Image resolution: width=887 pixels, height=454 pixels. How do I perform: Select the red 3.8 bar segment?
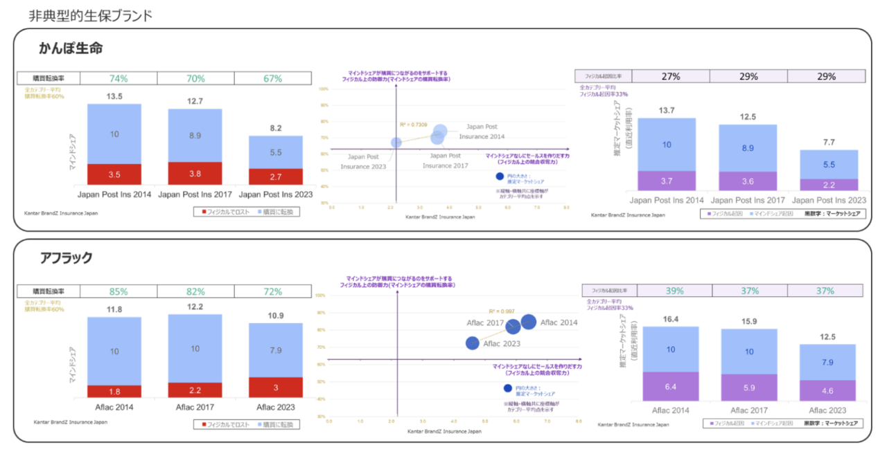tap(195, 174)
